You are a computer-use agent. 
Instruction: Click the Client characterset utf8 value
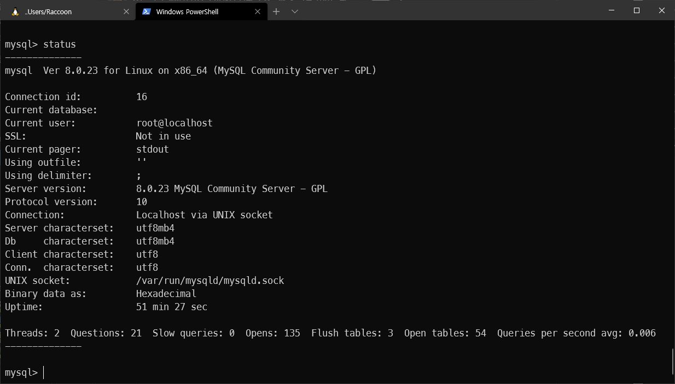coord(147,254)
